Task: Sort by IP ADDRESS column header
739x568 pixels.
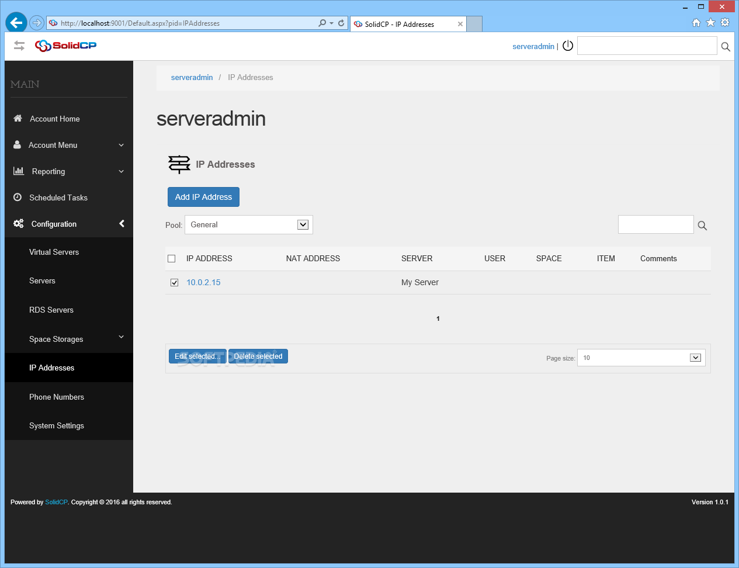Action: pyautogui.click(x=209, y=258)
